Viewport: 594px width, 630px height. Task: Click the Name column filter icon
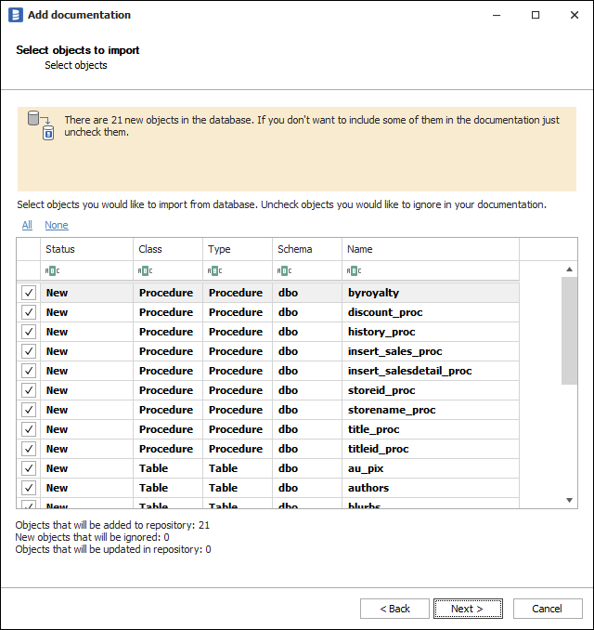tap(354, 271)
